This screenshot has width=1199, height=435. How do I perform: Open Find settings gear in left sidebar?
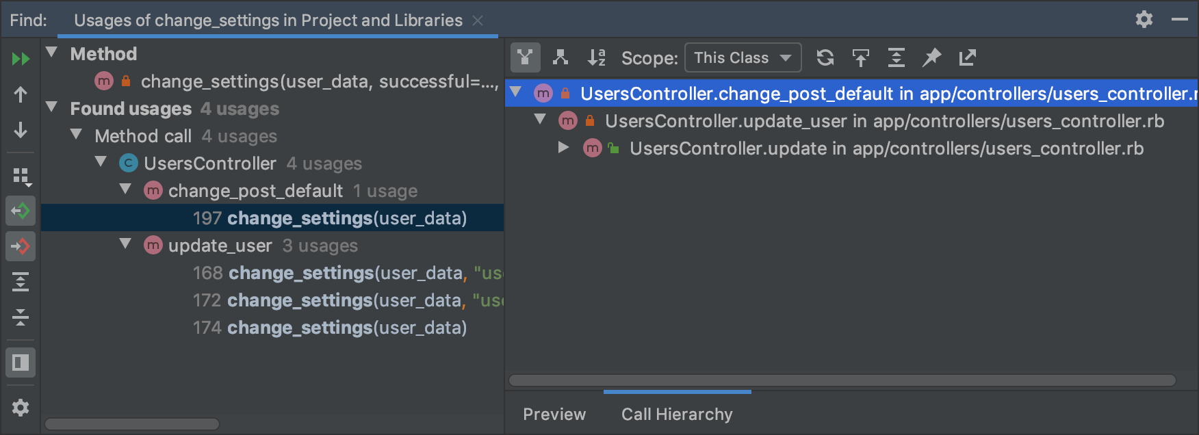click(x=21, y=408)
